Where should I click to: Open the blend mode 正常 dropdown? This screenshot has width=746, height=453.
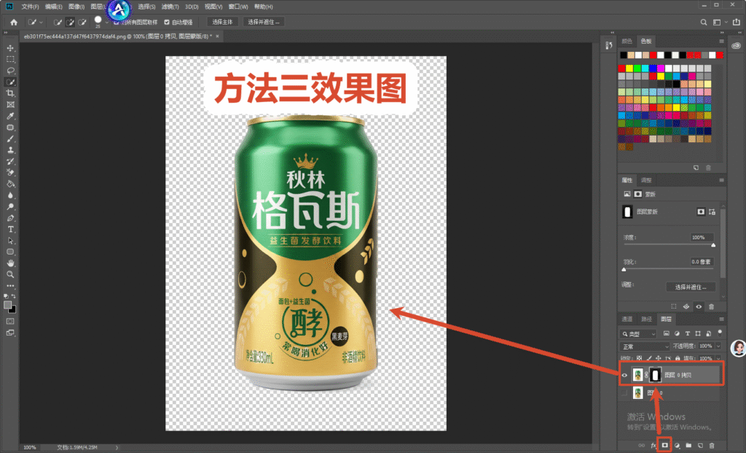[645, 346]
